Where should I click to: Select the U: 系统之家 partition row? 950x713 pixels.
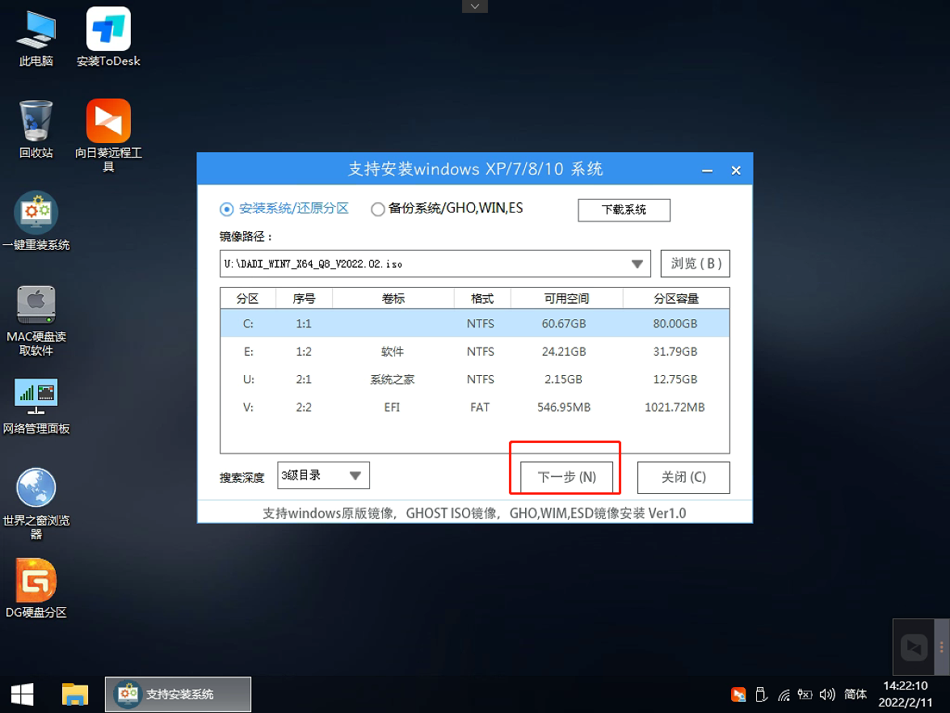coord(475,379)
